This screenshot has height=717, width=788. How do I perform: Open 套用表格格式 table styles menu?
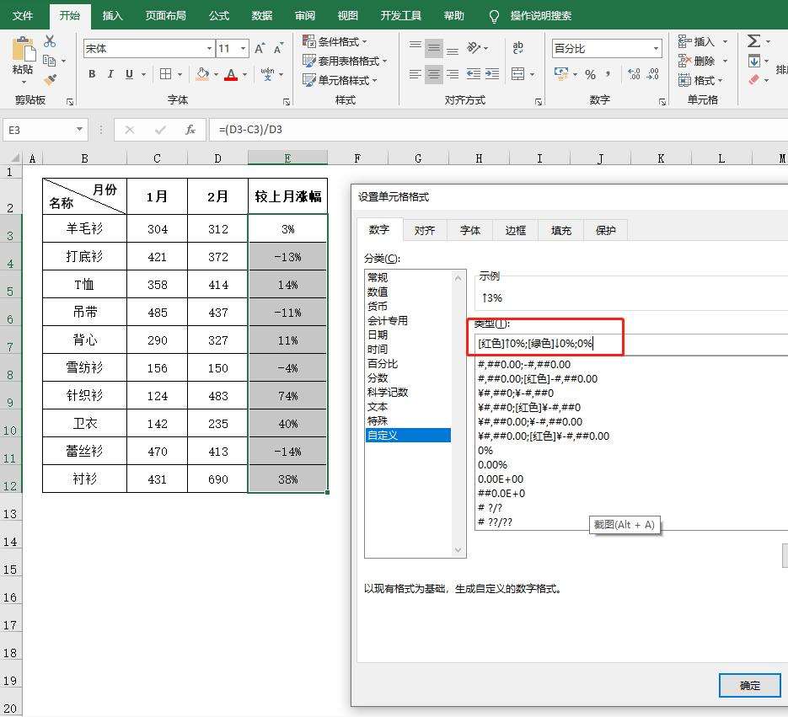pos(345,61)
